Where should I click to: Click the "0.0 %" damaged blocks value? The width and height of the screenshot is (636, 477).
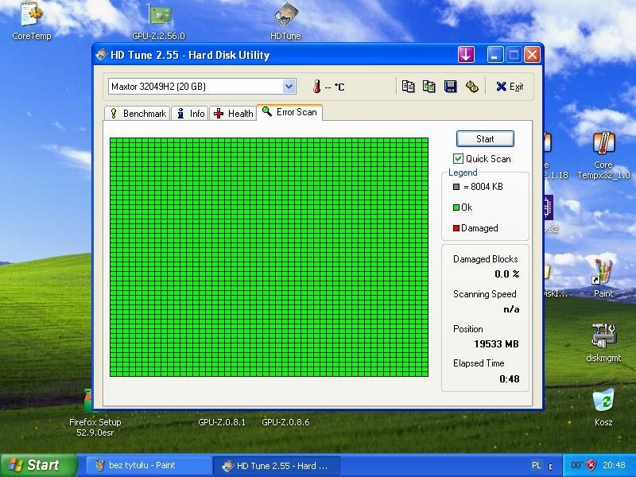pyautogui.click(x=506, y=273)
